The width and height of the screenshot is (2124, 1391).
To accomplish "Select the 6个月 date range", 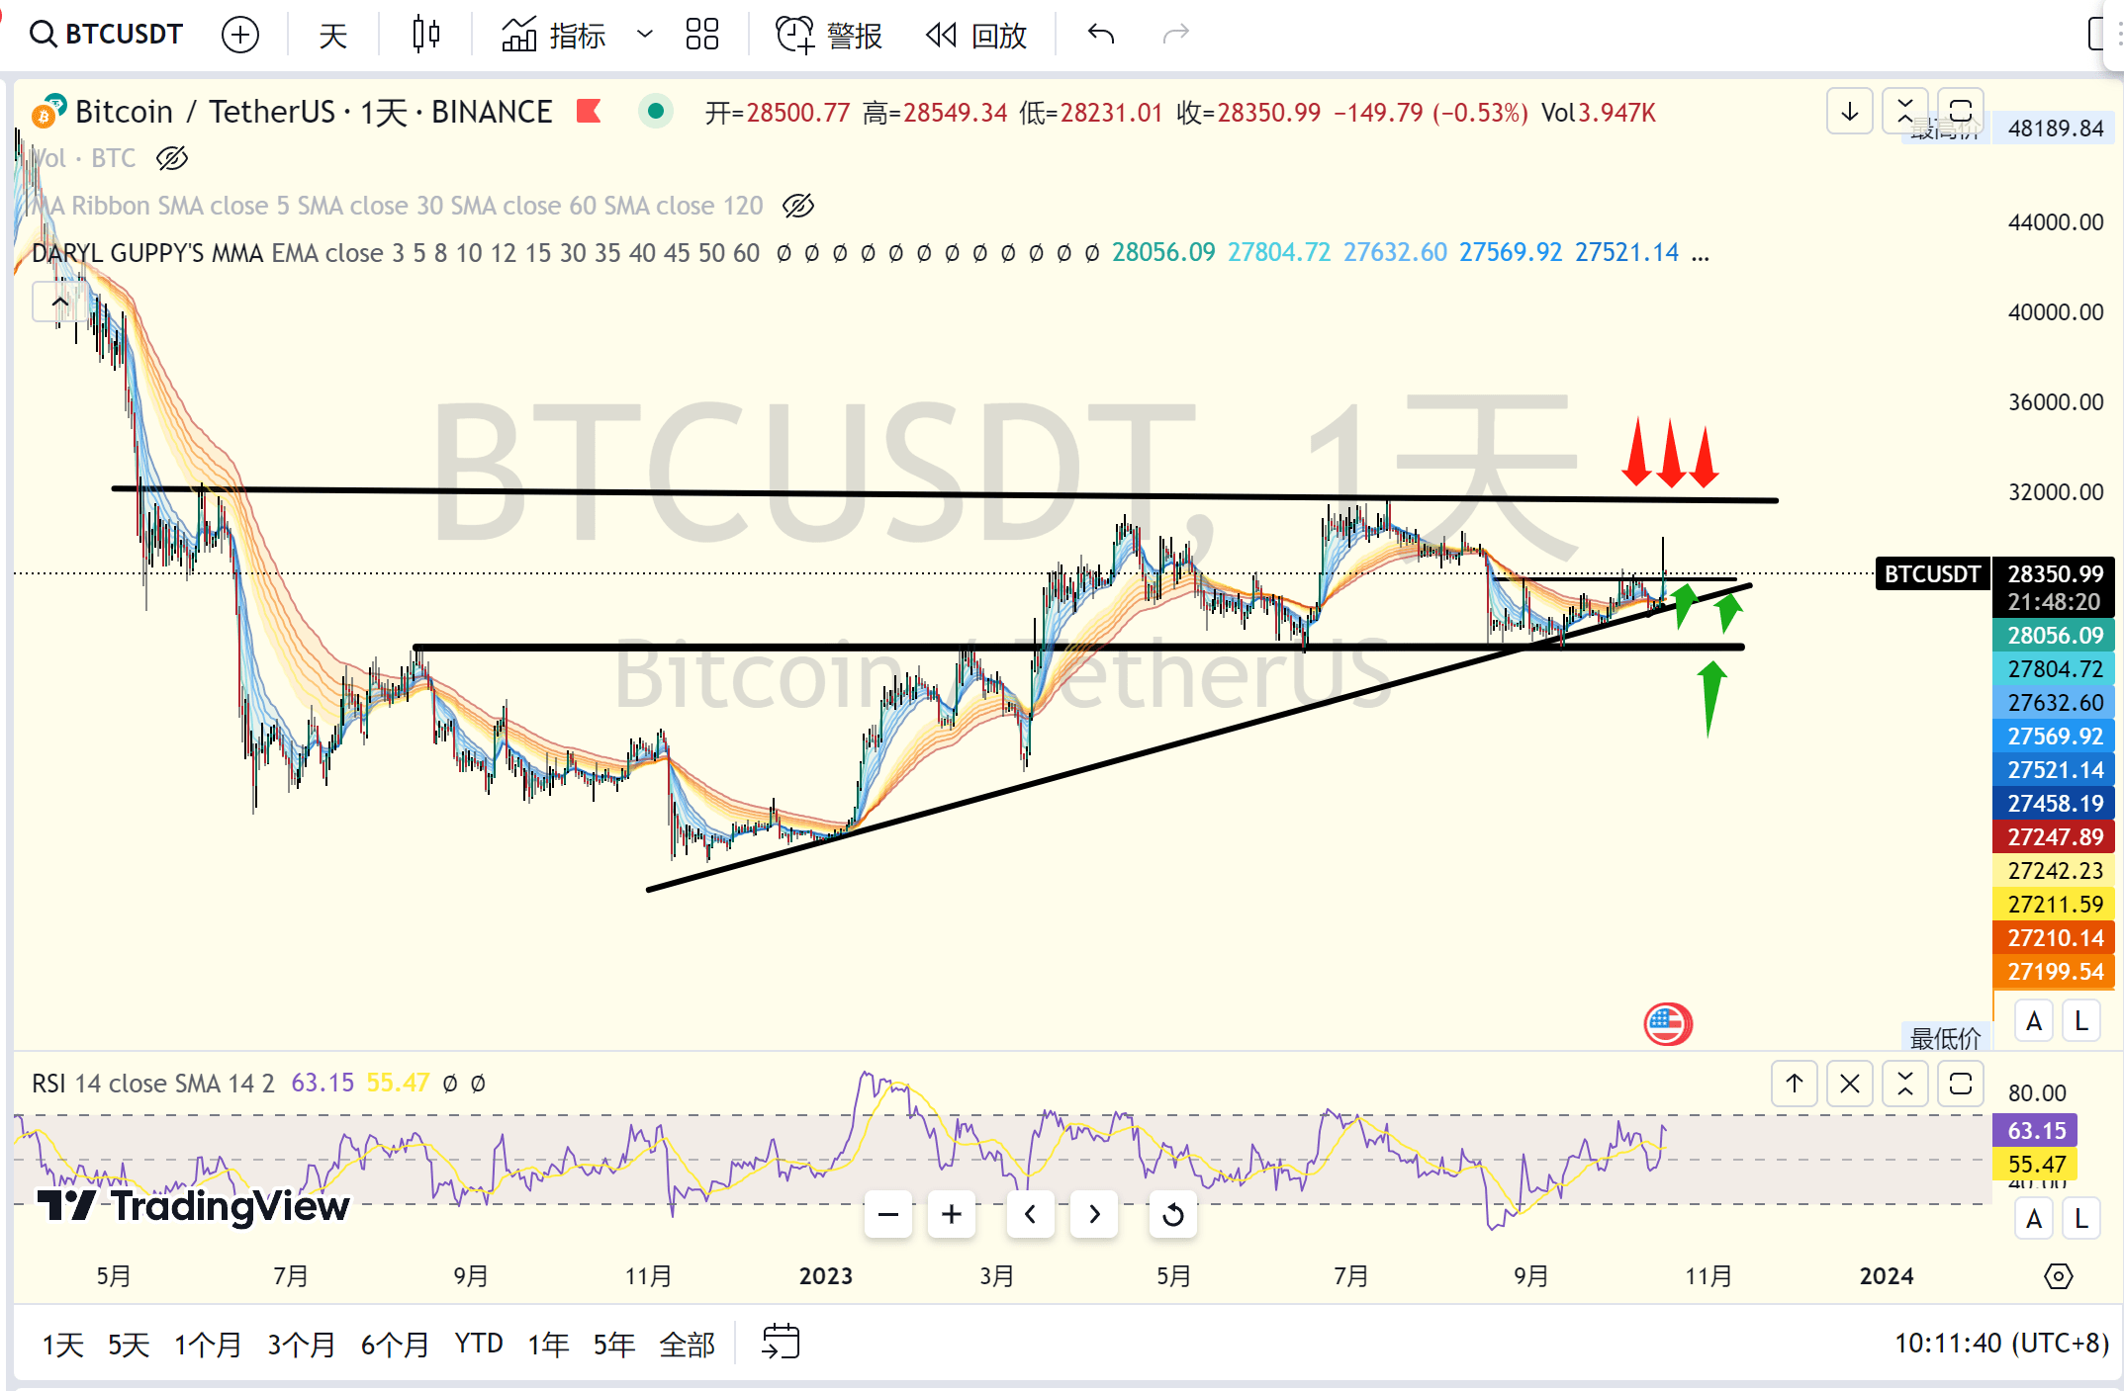I will 395,1345.
